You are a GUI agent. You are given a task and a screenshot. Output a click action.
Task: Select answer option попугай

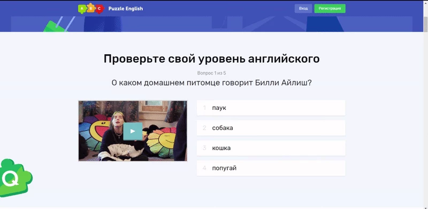[271, 168]
